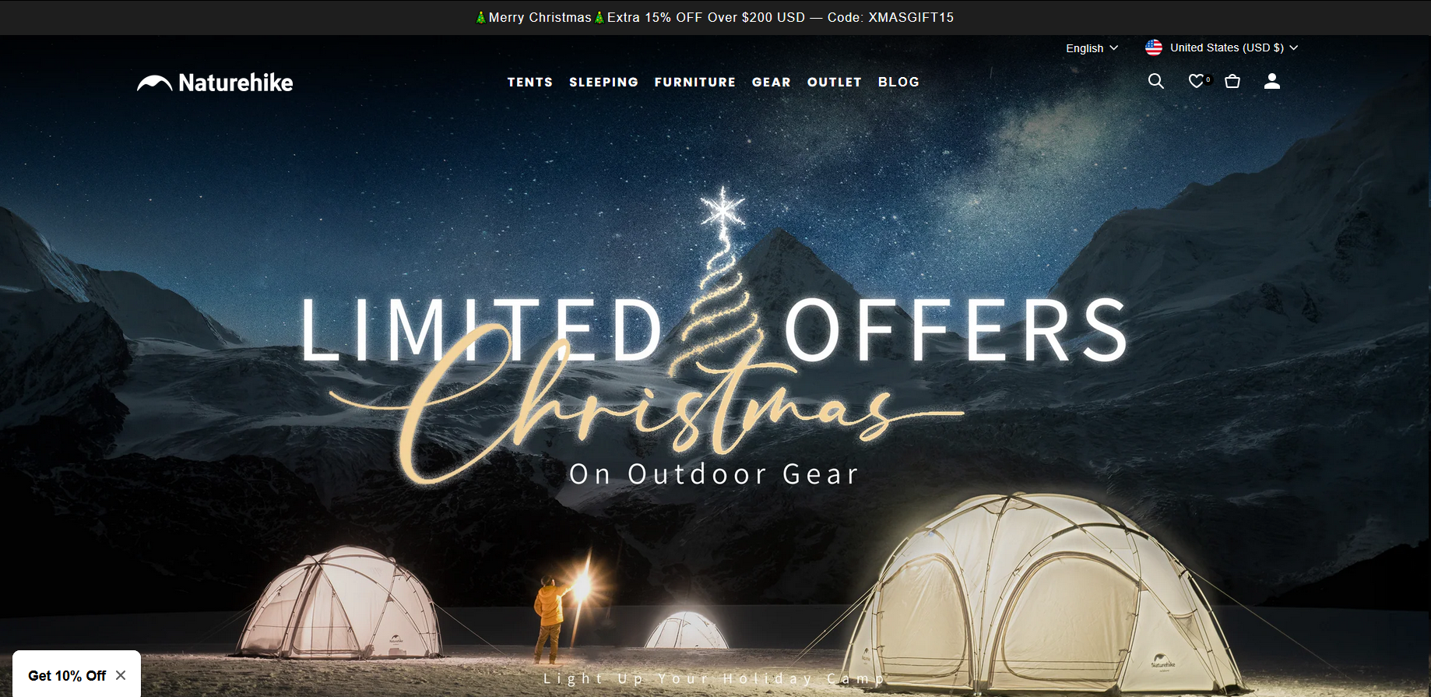Image resolution: width=1431 pixels, height=697 pixels.
Task: Go to the OUTLET page
Action: click(x=835, y=82)
